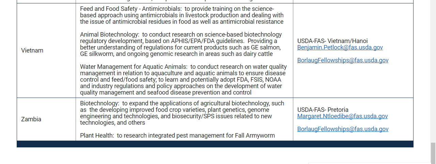Click the USDA-FAS- Pretoria label
Image resolution: width=436 pixels, height=164 pixels.
(x=323, y=110)
